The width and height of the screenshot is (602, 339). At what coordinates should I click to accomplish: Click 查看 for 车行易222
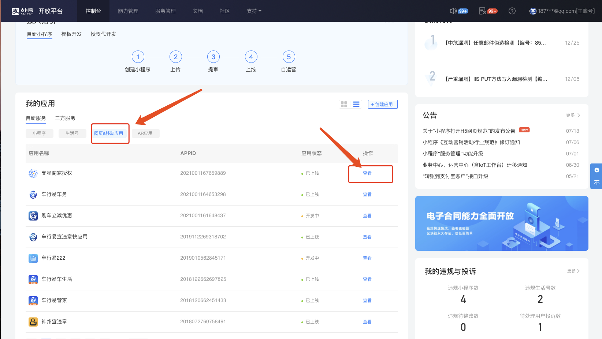click(367, 258)
